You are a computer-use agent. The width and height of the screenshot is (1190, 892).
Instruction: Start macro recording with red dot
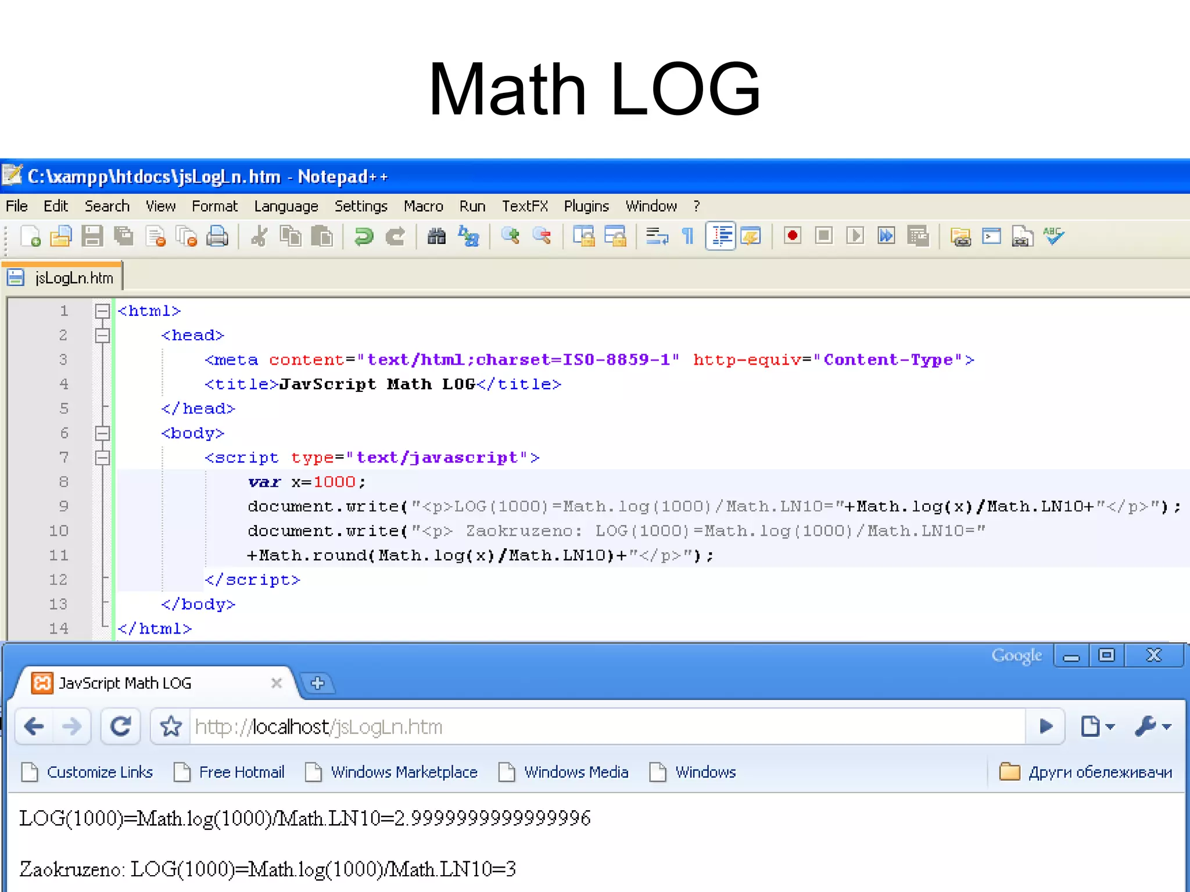click(792, 236)
